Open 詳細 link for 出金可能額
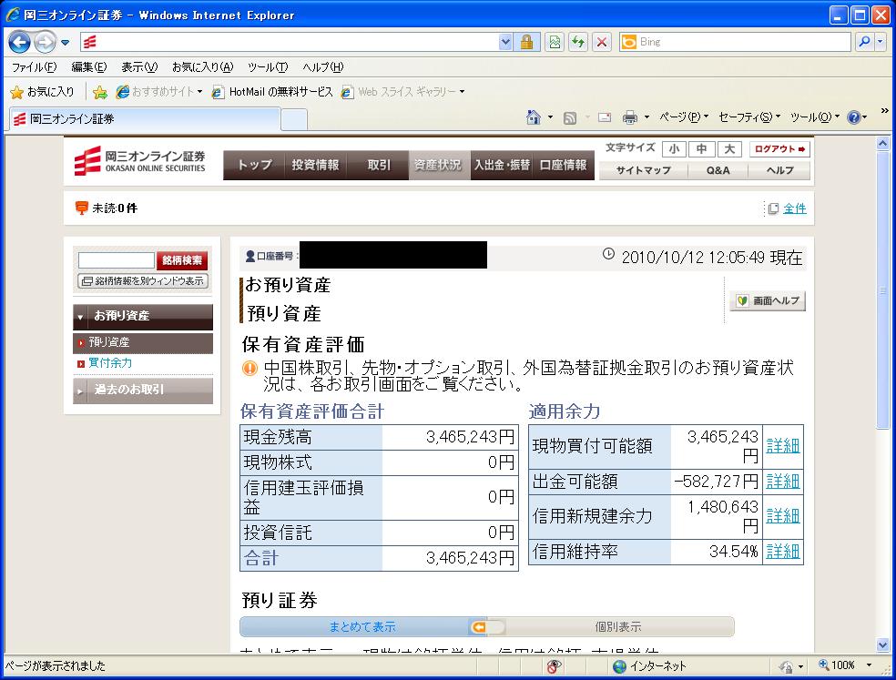This screenshot has width=896, height=680. click(x=782, y=481)
